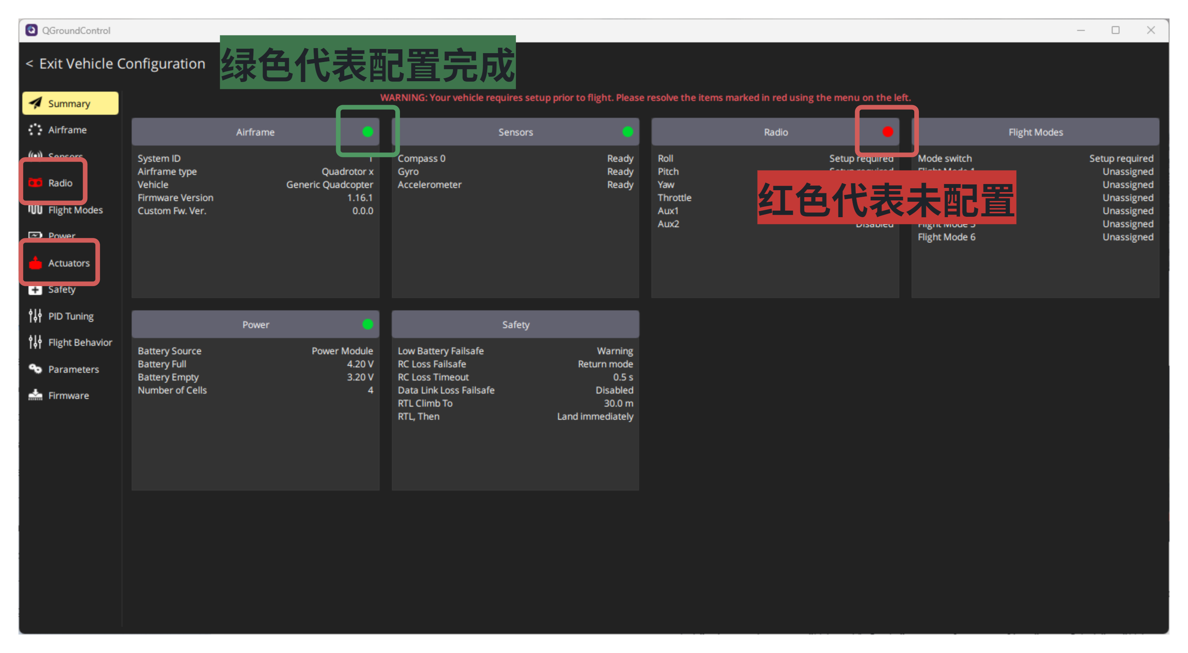Click the 'Flight Mode 6' label
The image size is (1188, 653).
(946, 237)
